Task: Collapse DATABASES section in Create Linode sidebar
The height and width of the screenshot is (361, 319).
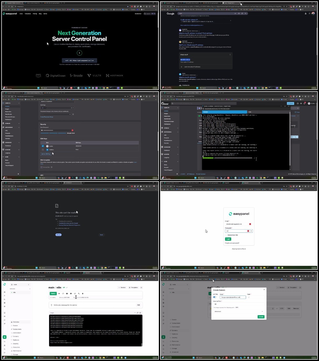Action: [x=19, y=143]
